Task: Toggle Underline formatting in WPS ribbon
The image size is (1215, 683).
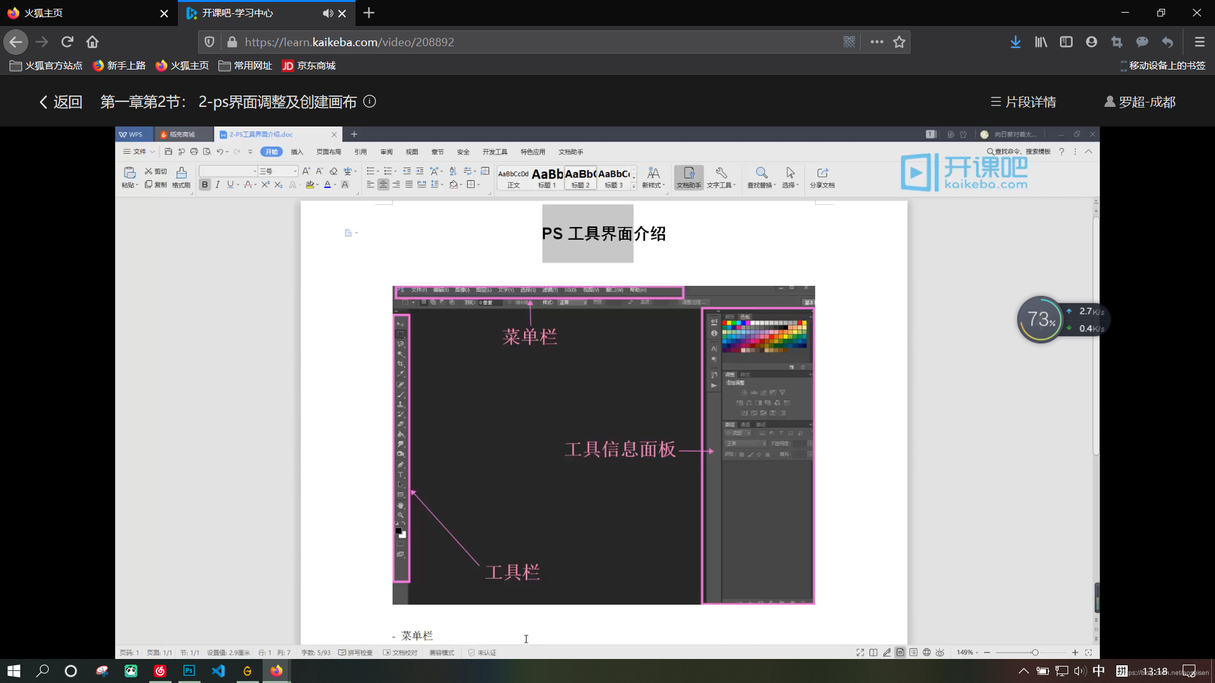Action: coord(230,185)
